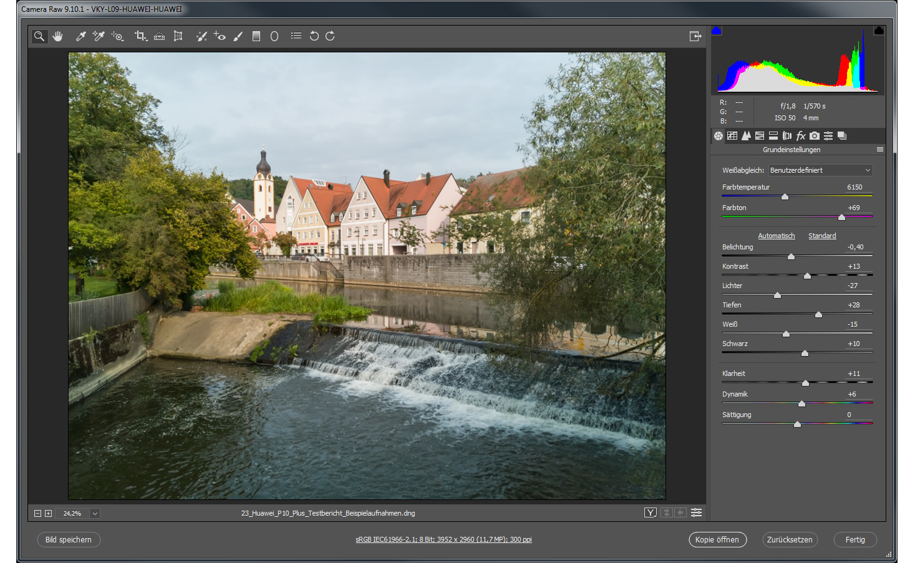The width and height of the screenshot is (915, 563).
Task: Activate the Red Eye removal tool
Action: pyautogui.click(x=220, y=36)
